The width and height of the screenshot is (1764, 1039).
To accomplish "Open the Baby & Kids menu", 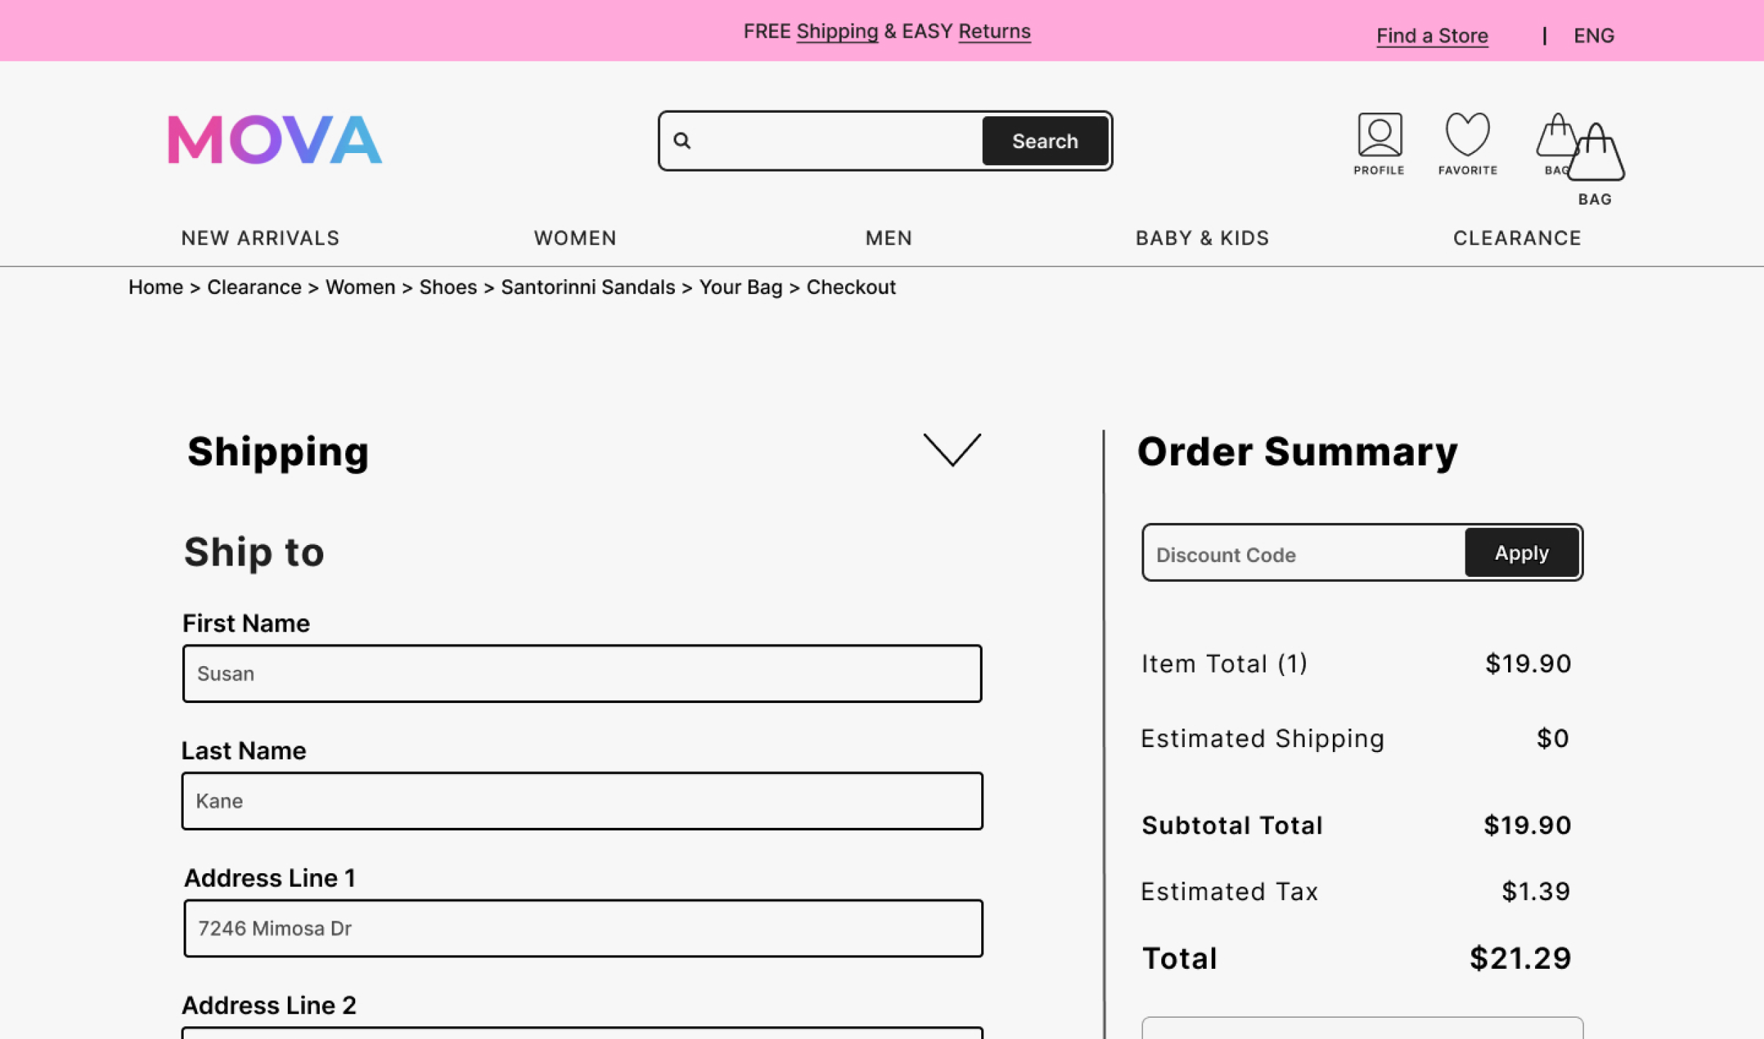I will tap(1202, 238).
